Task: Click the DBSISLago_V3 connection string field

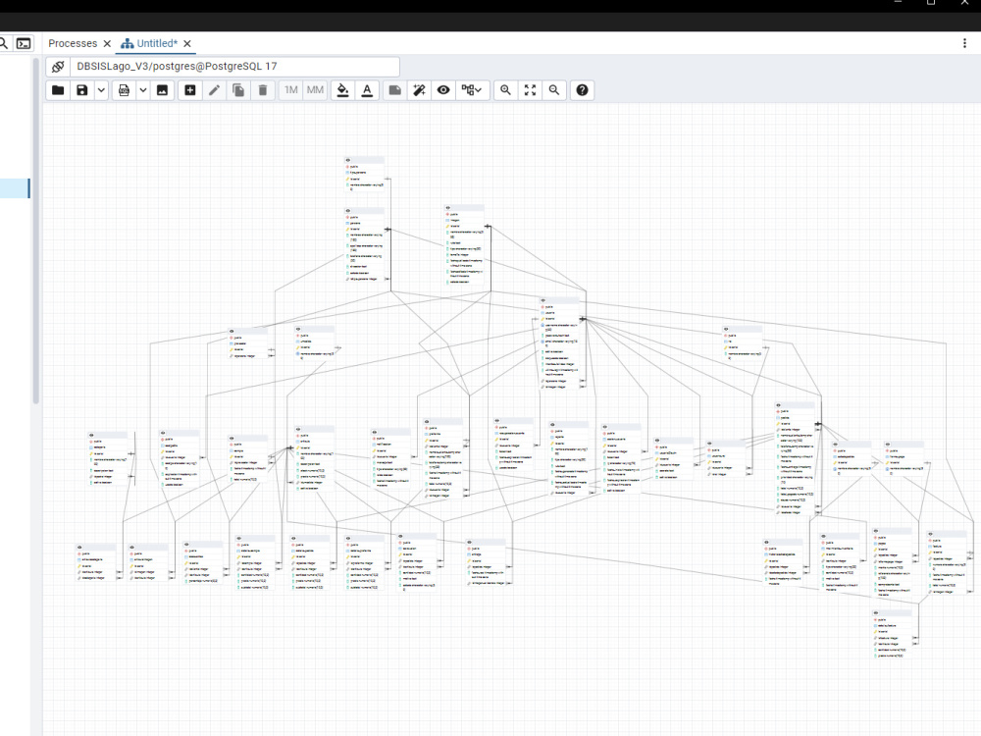Action: pyautogui.click(x=234, y=67)
